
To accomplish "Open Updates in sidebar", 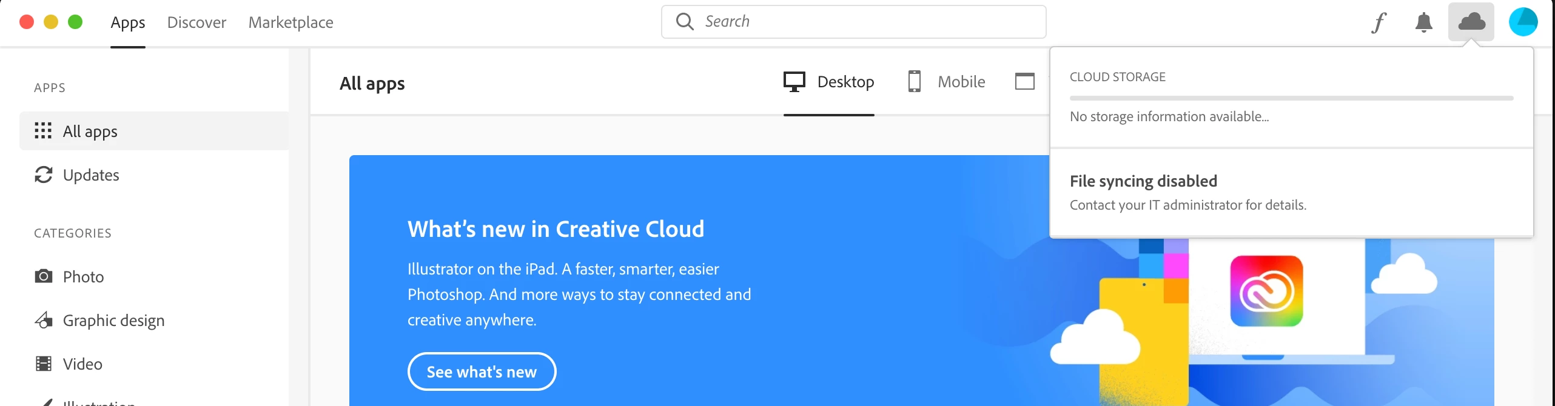I will point(154,175).
